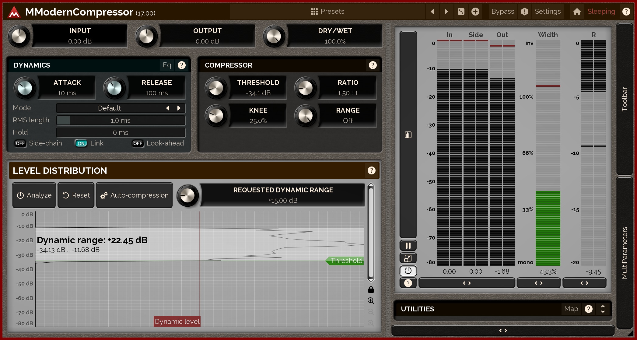Select next Mode with right arrow
637x340 pixels.
click(x=179, y=108)
